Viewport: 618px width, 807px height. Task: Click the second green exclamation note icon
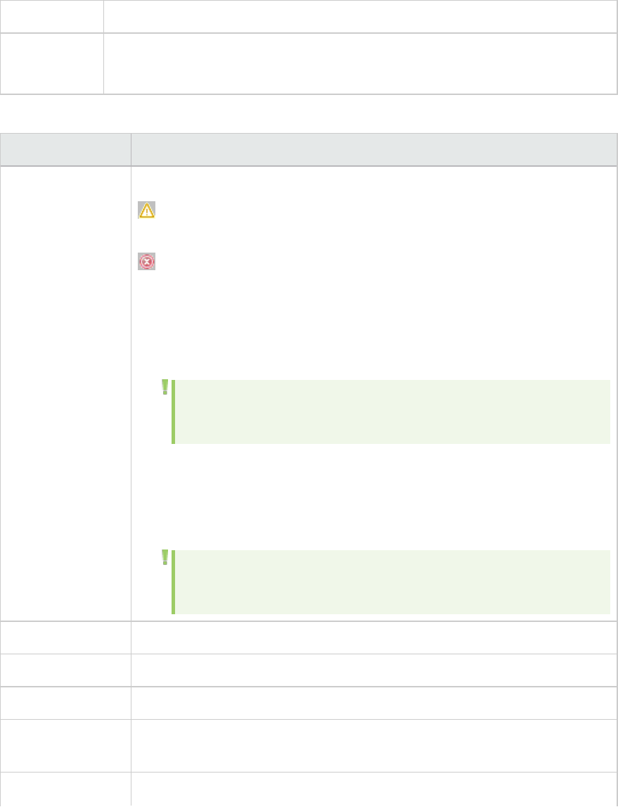point(165,557)
